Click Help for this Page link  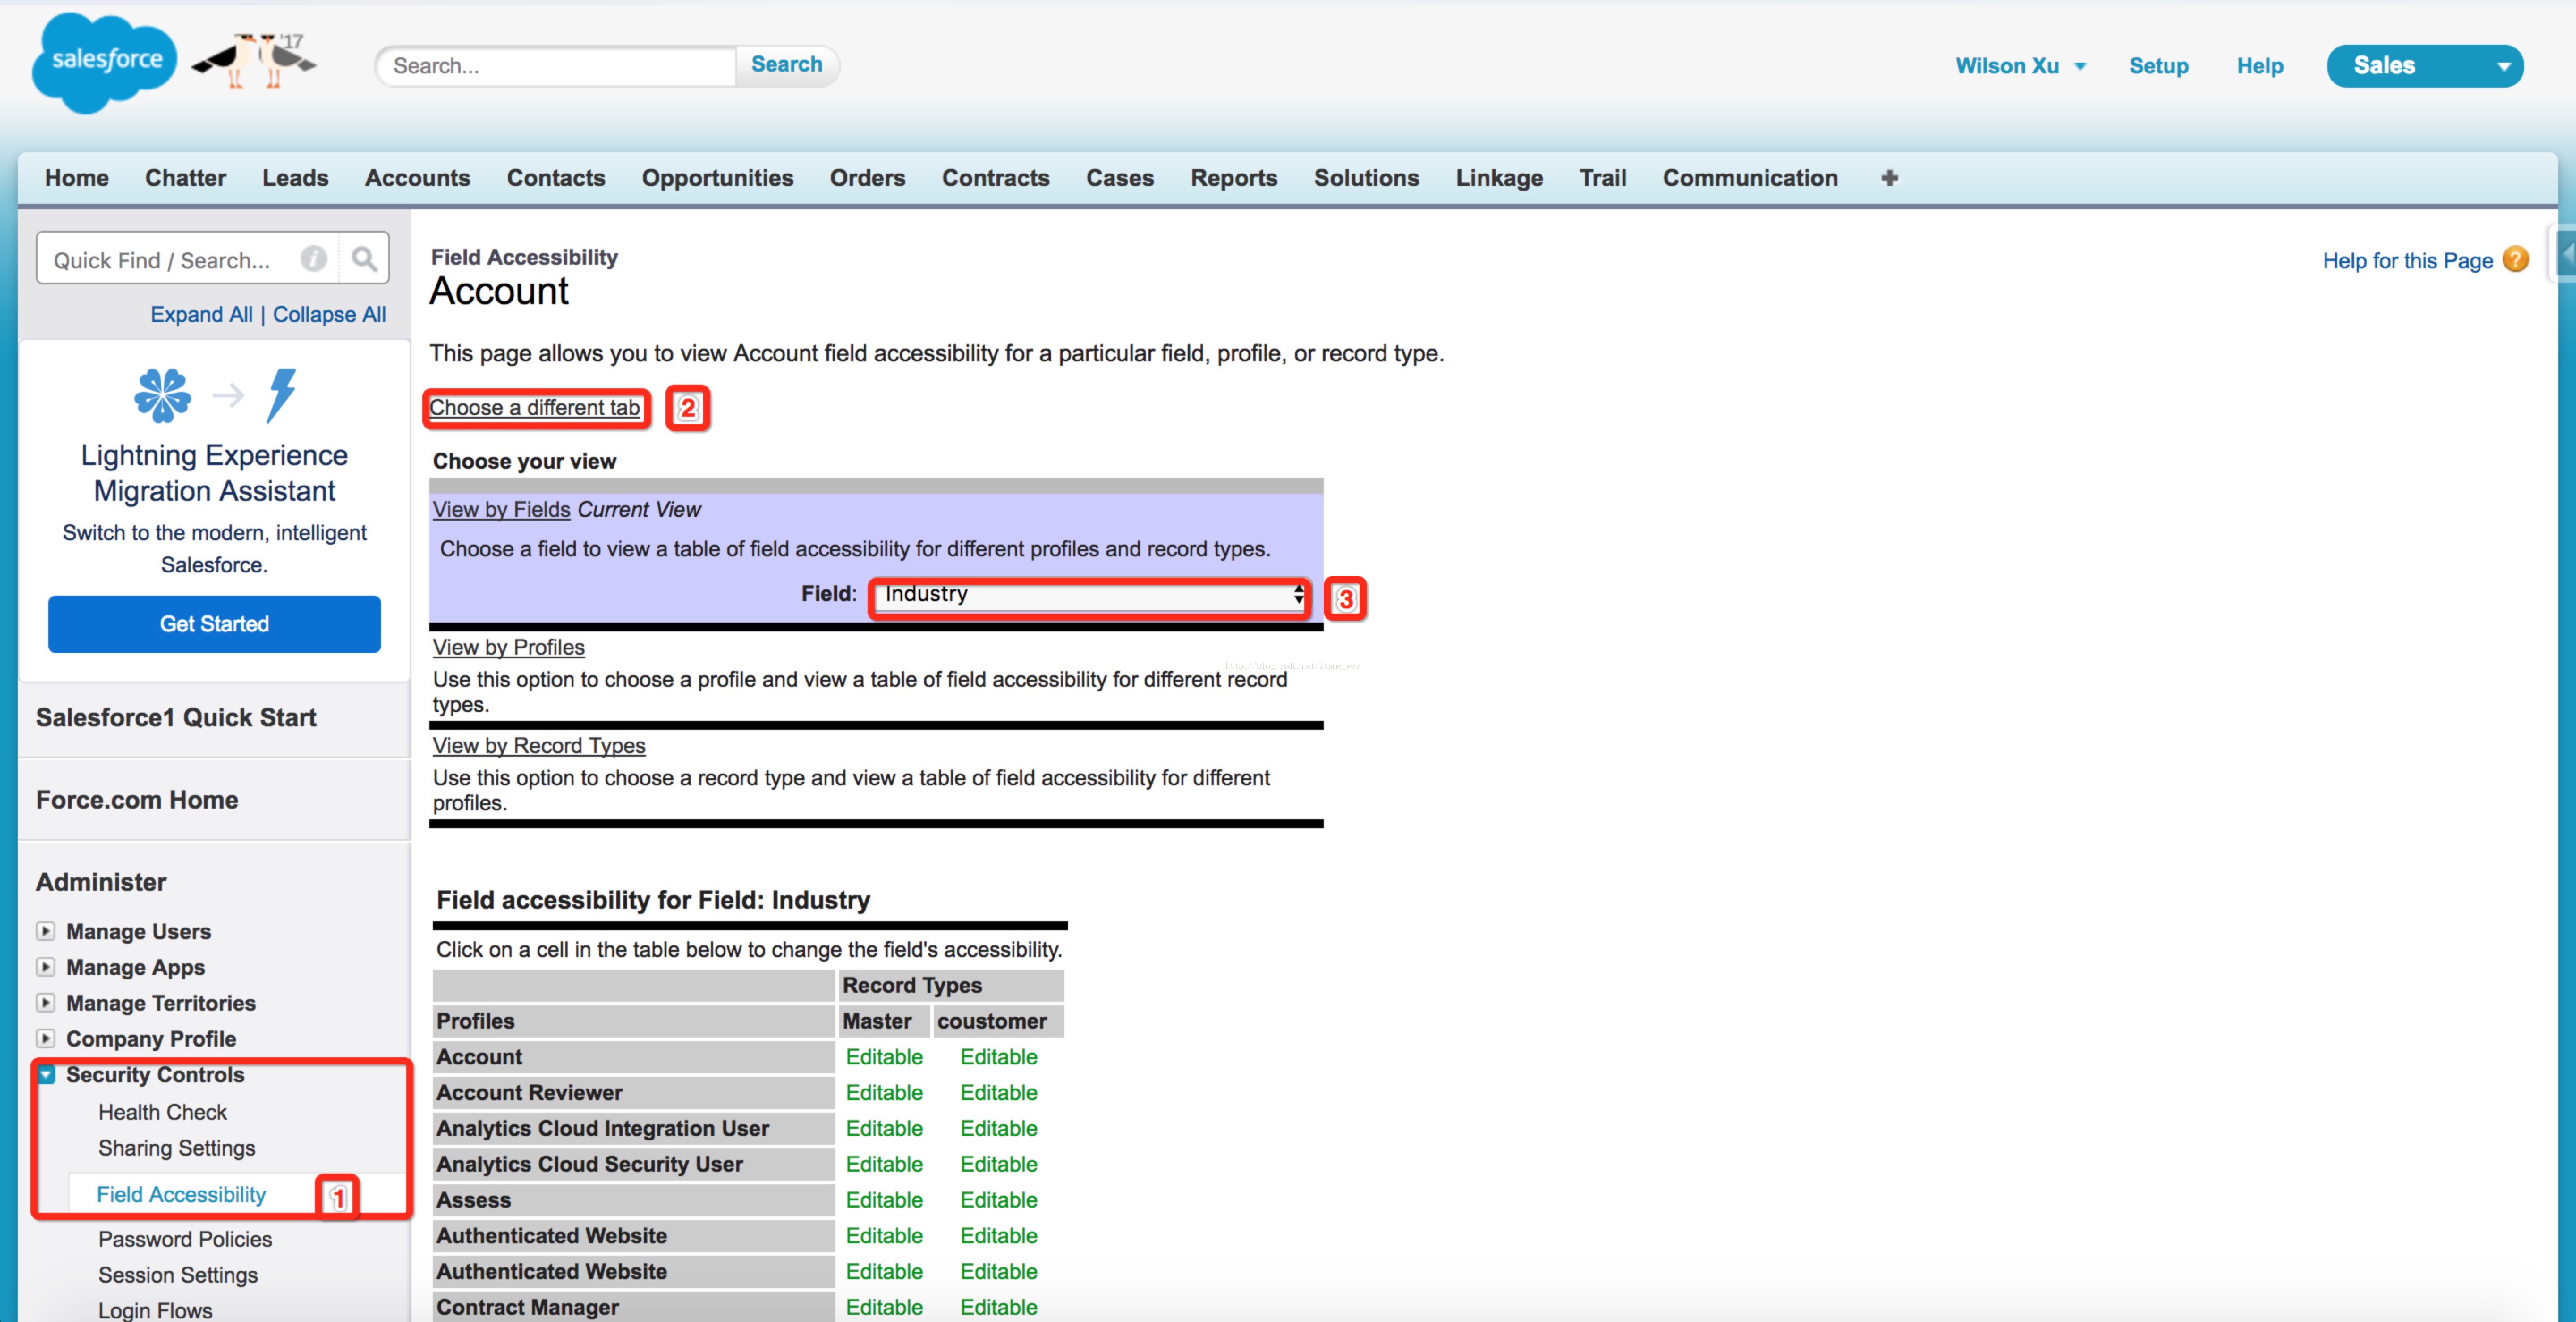tap(2407, 261)
